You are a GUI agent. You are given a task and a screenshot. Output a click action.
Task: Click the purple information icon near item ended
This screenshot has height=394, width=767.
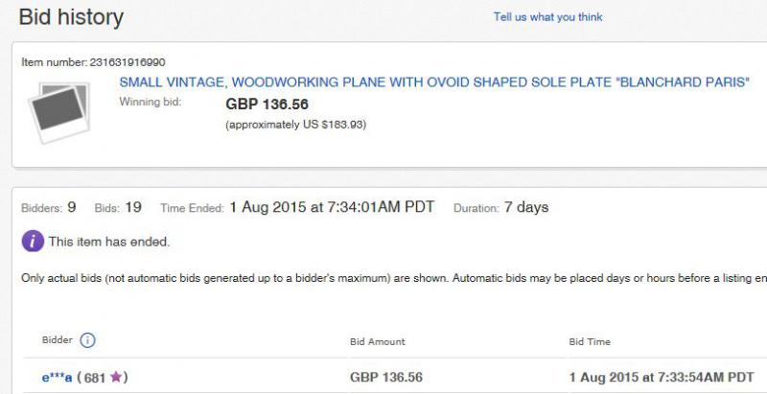33,242
